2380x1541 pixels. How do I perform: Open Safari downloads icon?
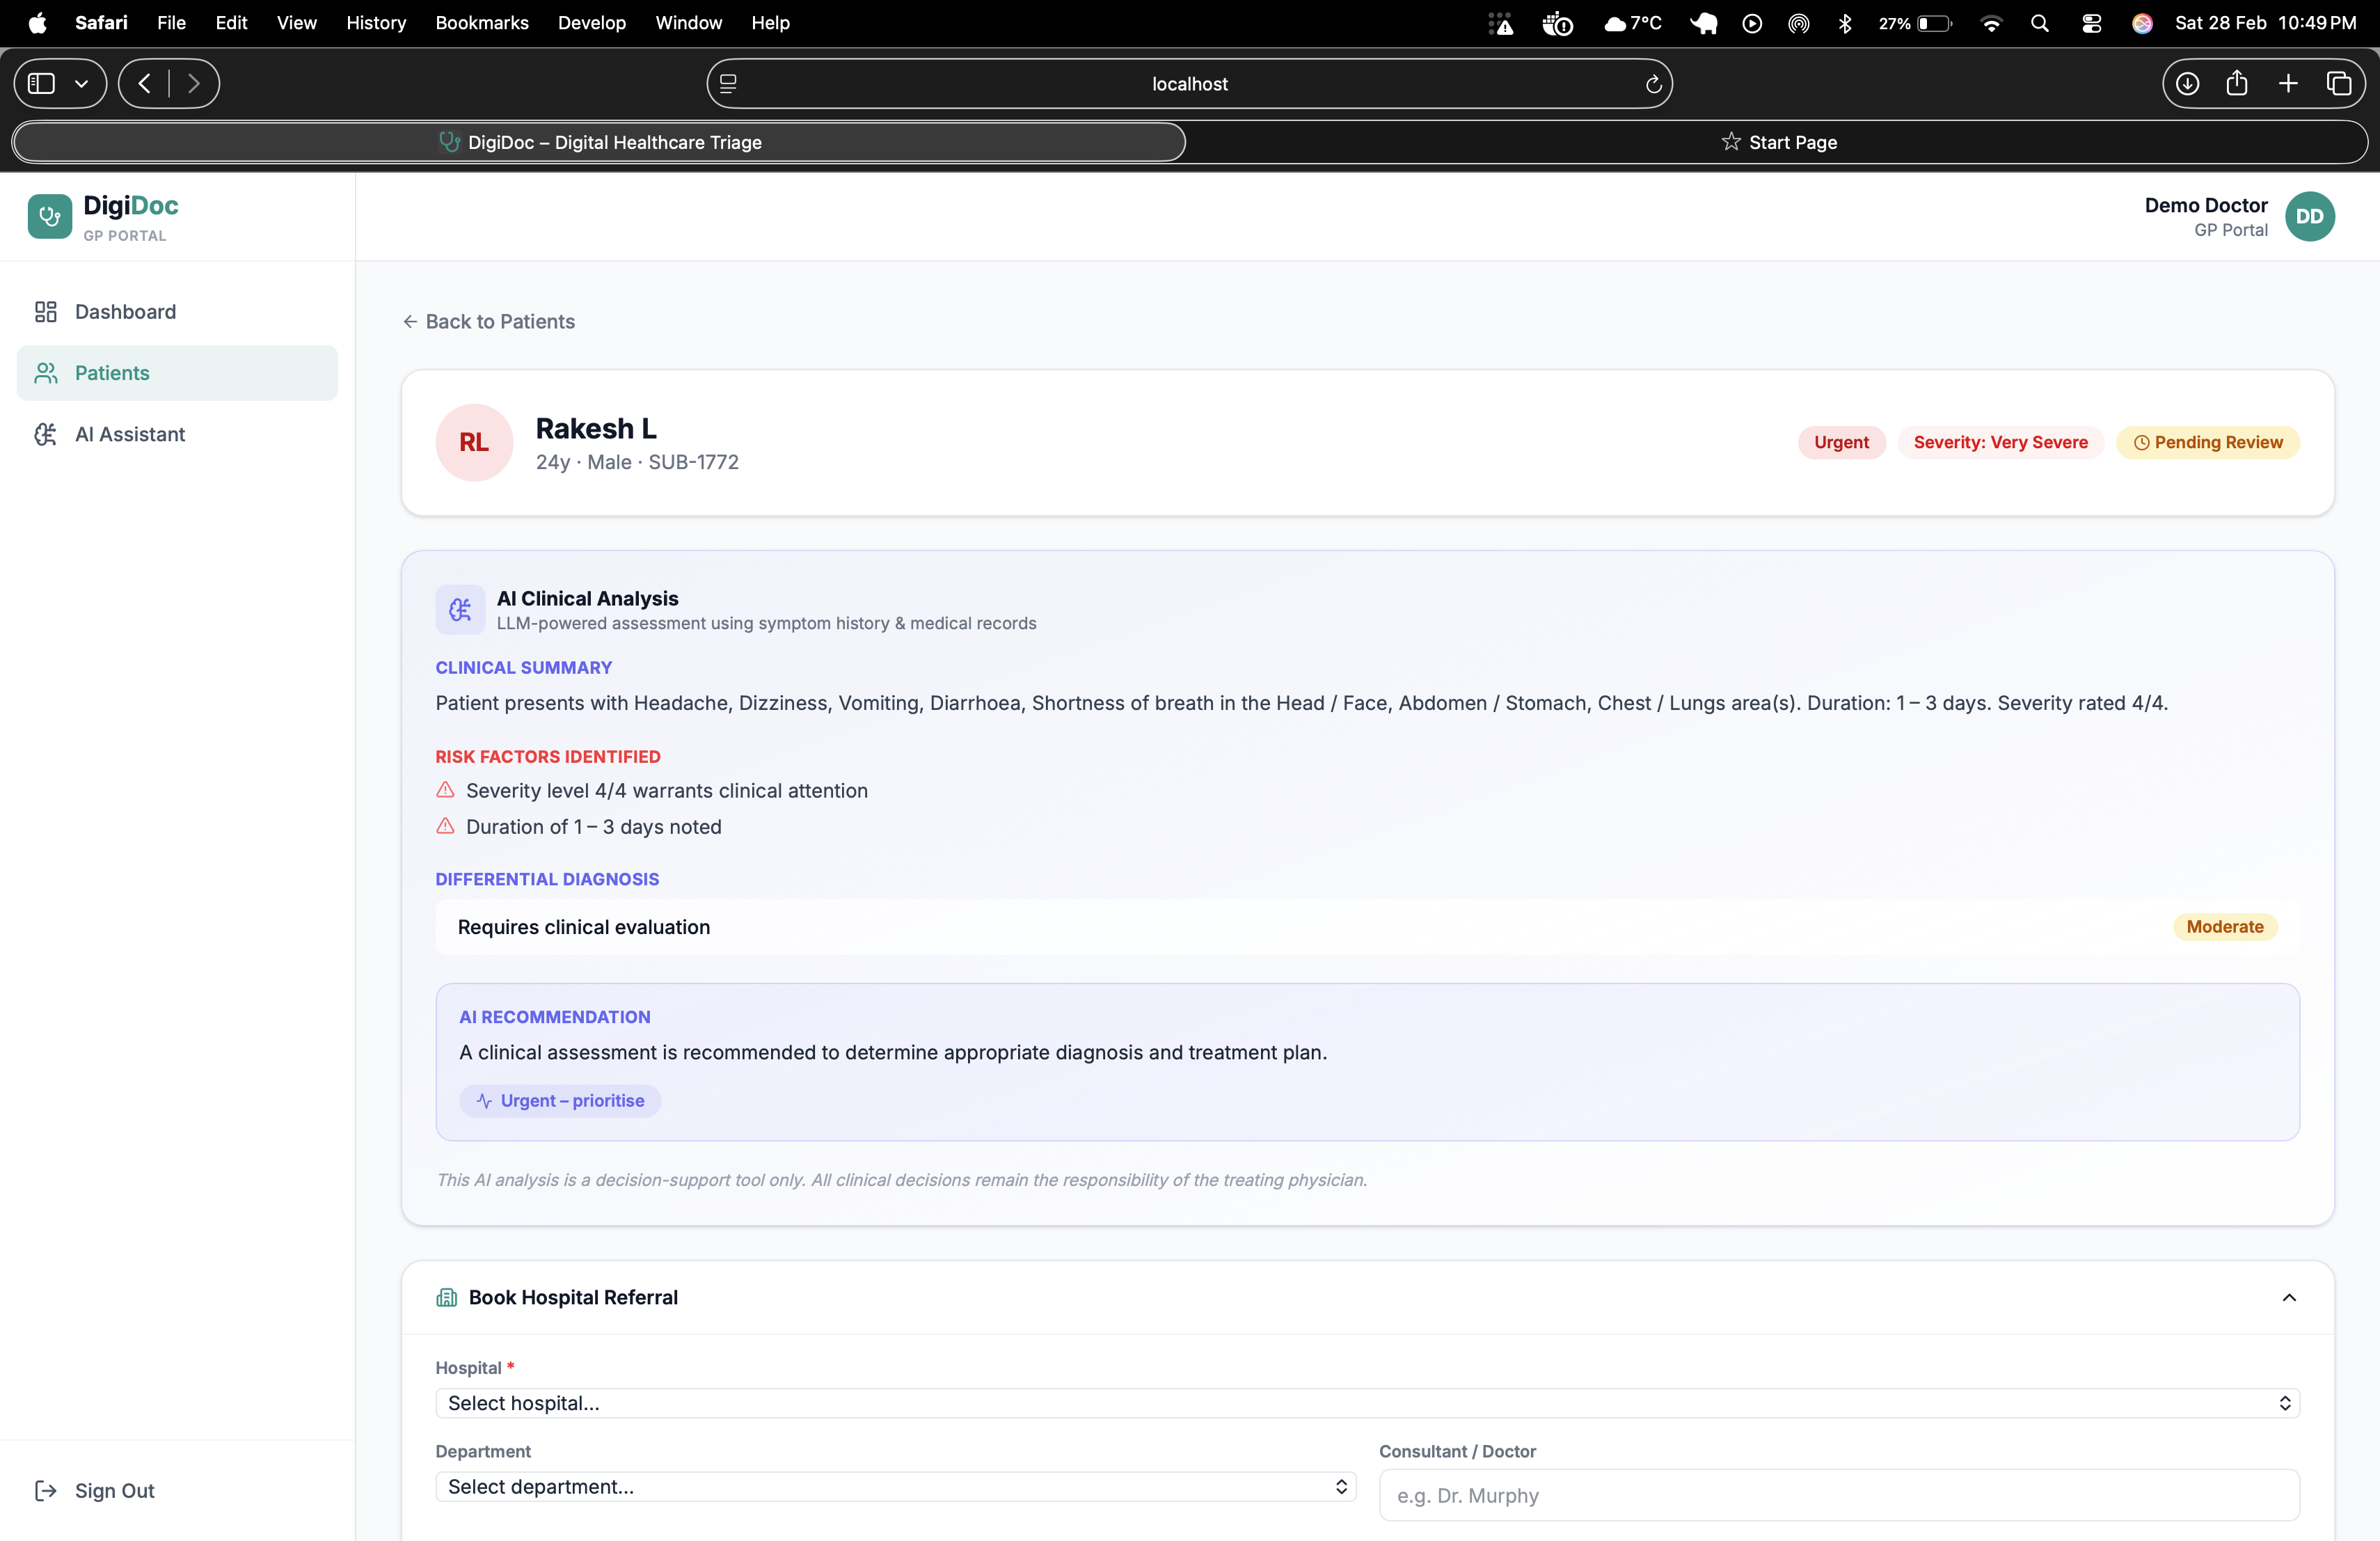click(x=2187, y=84)
